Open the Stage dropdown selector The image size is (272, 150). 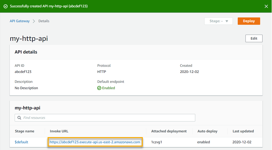click(218, 21)
